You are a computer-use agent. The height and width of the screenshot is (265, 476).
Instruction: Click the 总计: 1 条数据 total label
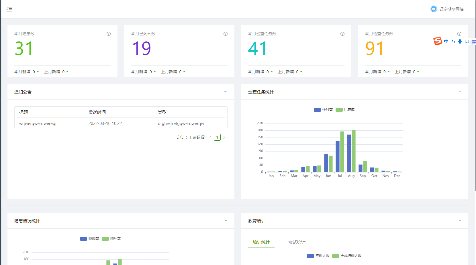coord(191,137)
